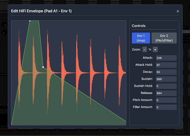Click the Attack value field
The image size is (190, 136).
(x=166, y=58)
